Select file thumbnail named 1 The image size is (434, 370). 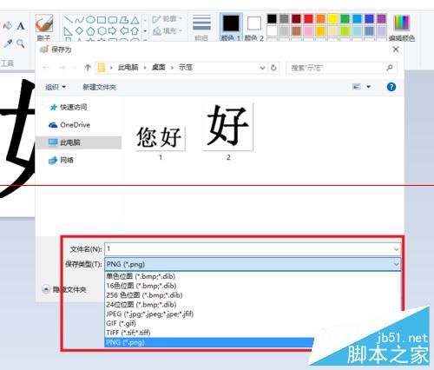click(160, 142)
